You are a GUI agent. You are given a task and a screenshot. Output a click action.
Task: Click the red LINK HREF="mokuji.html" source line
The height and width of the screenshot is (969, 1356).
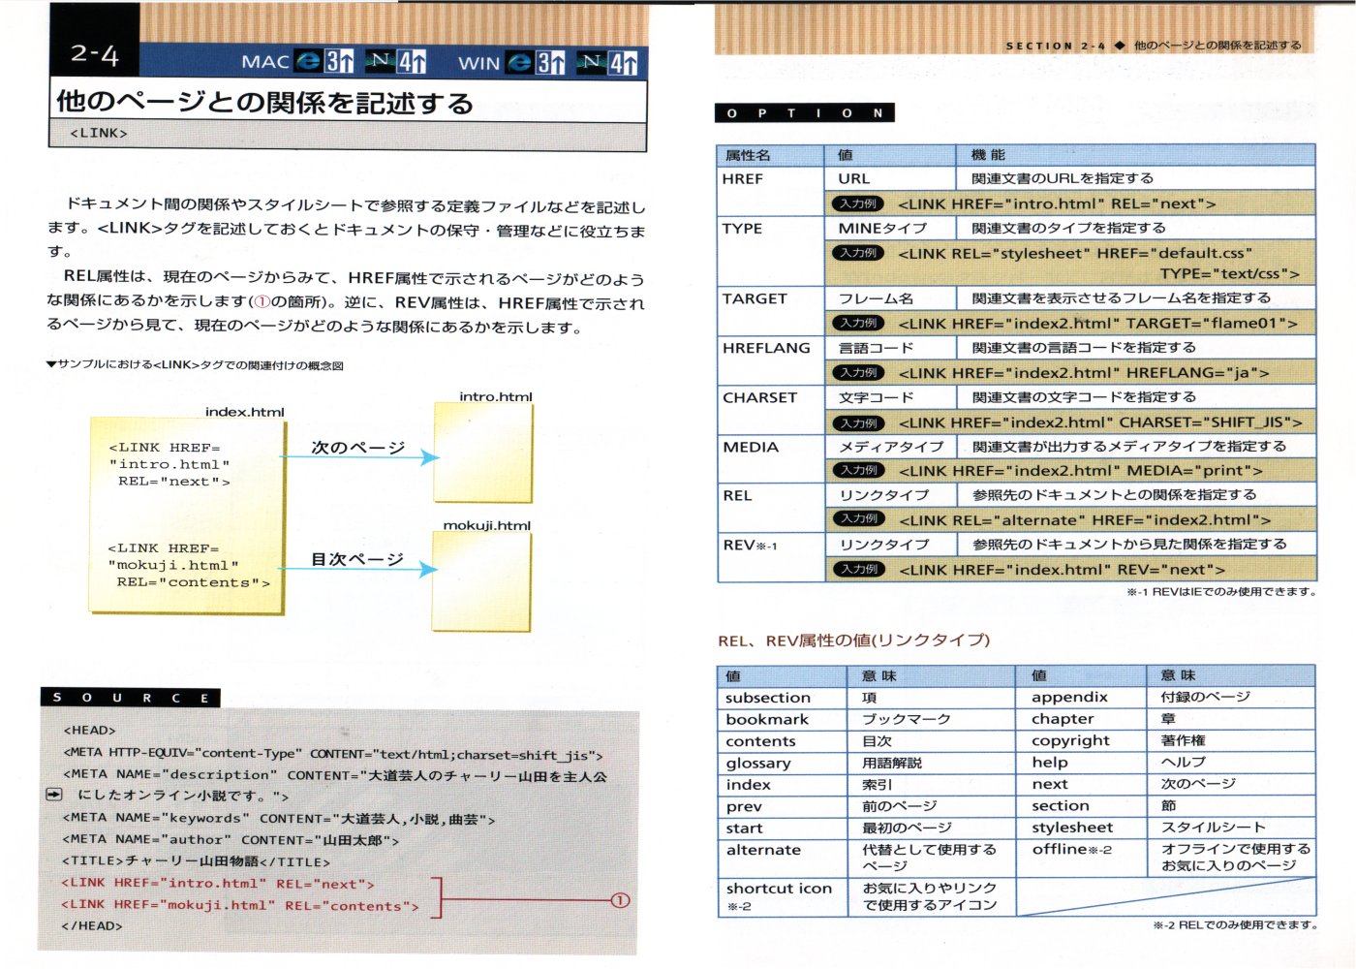[x=240, y=906]
